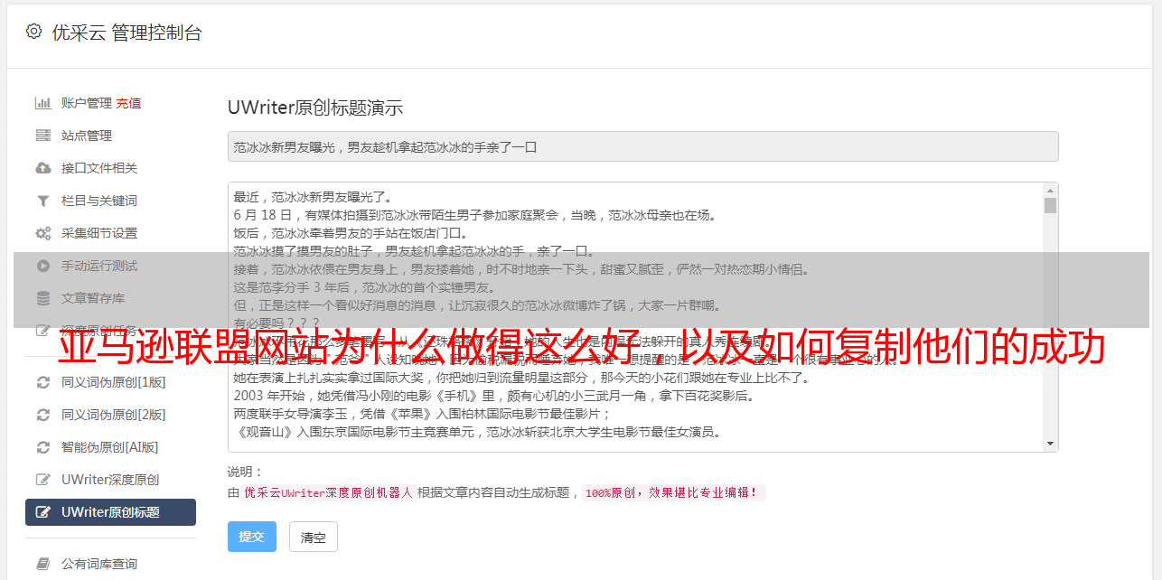Click the server icon beside 站点管理
1162x580 pixels.
[42, 136]
